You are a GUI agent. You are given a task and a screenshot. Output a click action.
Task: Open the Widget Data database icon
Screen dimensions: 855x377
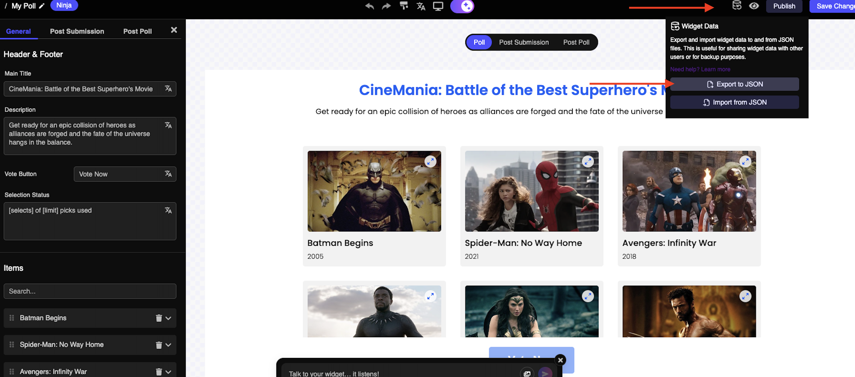(x=736, y=5)
